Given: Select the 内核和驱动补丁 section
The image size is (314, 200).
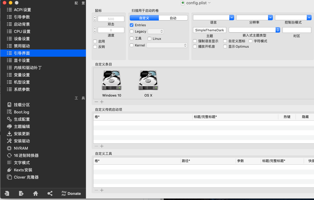Looking at the screenshot, I should click(43, 68).
